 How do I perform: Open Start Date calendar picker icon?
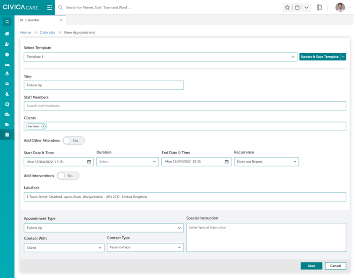[89, 162]
